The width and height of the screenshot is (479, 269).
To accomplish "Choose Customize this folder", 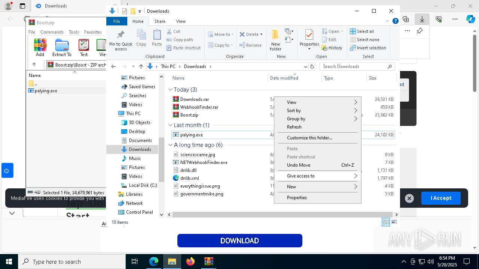I will (317, 138).
